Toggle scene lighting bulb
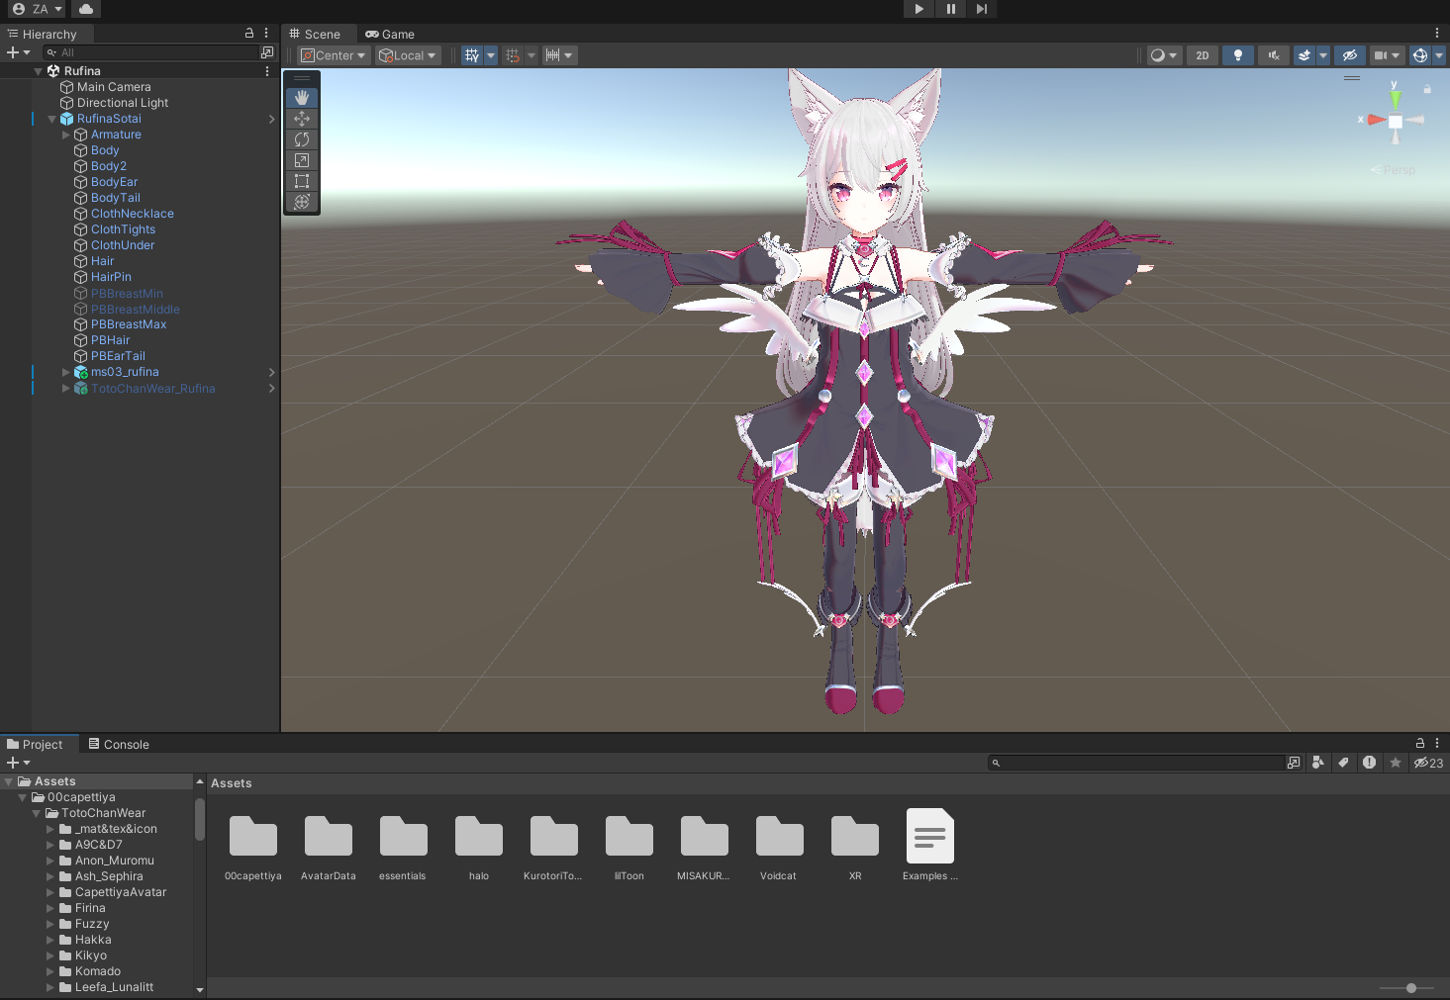 click(1237, 55)
